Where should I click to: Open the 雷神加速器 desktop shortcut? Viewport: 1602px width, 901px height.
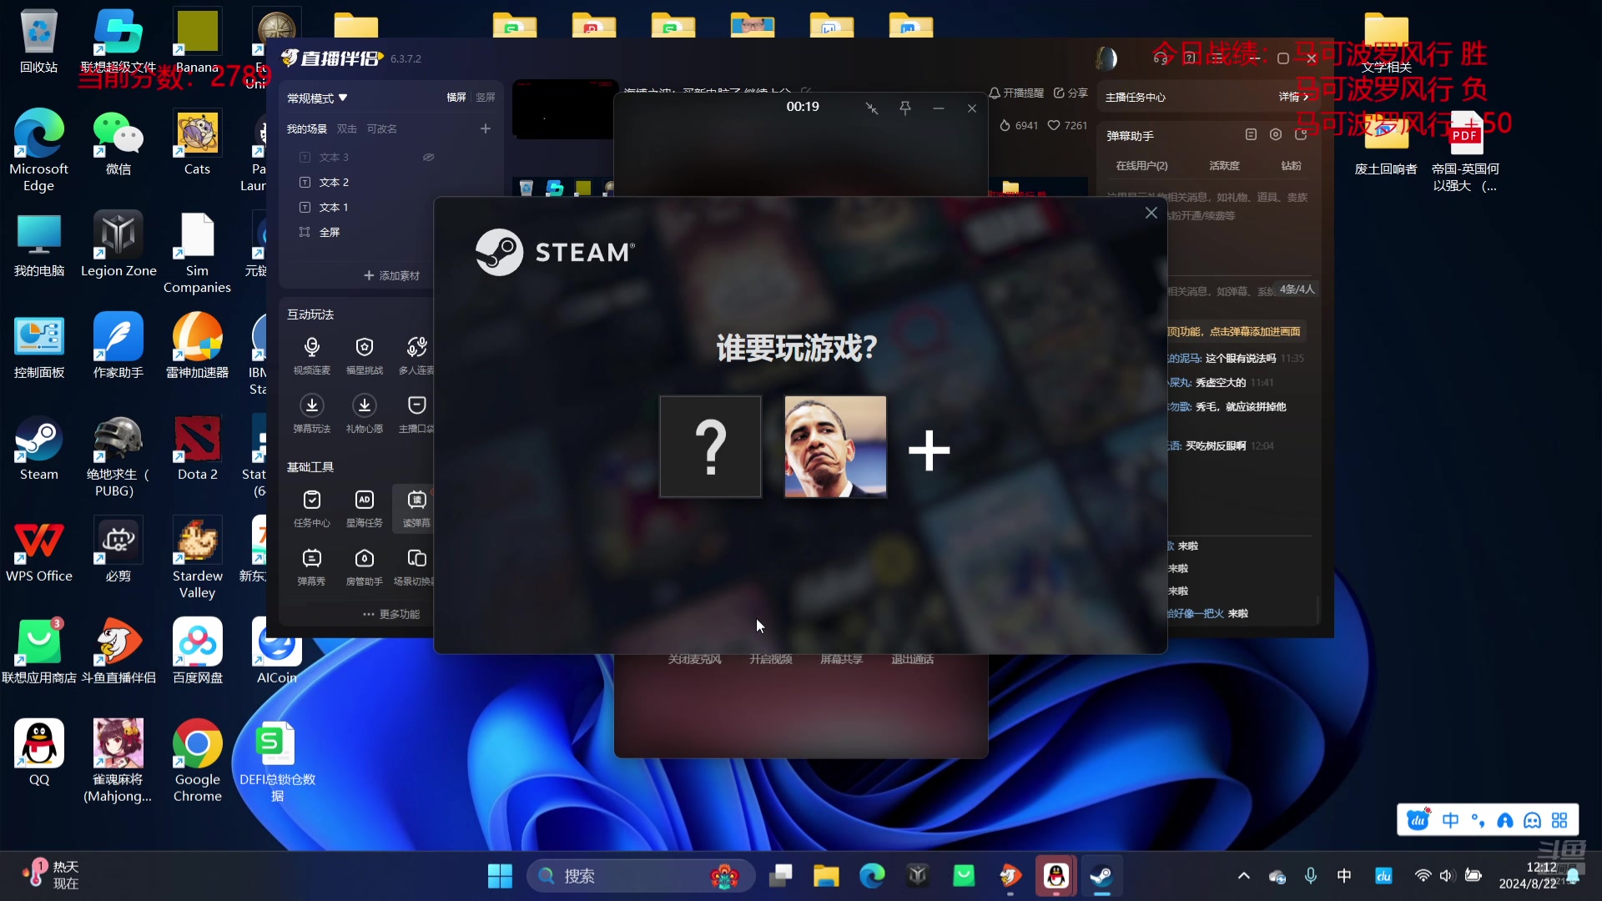click(x=198, y=346)
